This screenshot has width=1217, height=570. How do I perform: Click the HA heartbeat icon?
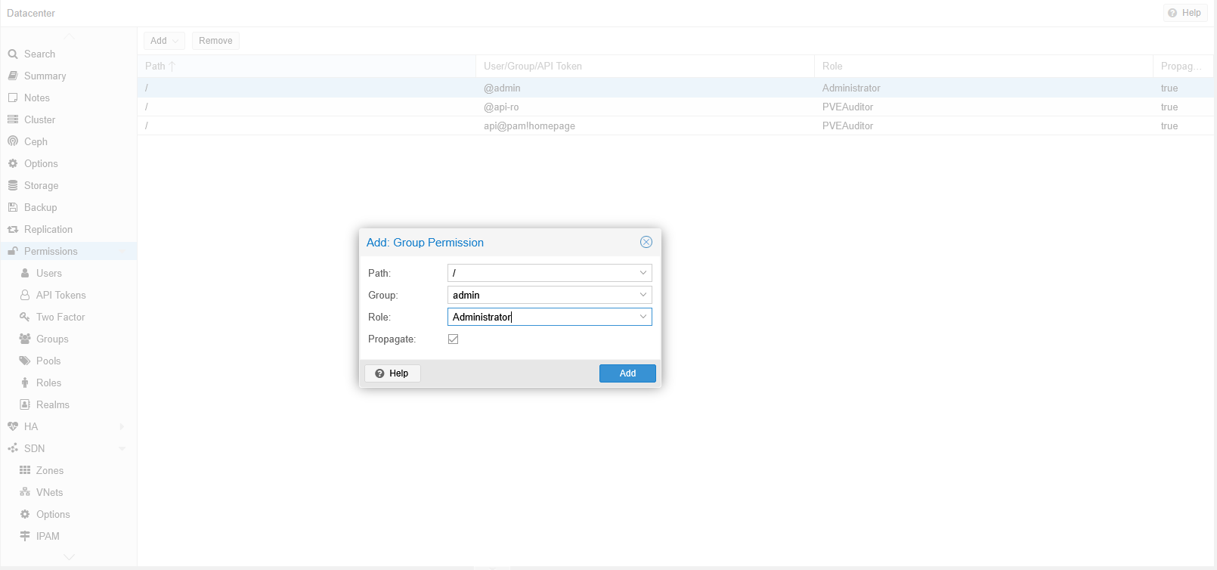tap(13, 427)
